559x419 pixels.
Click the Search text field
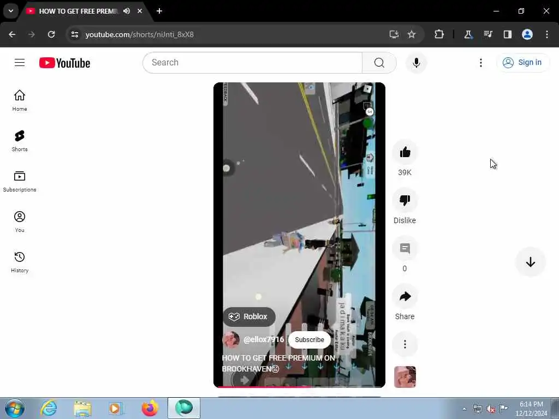point(252,63)
